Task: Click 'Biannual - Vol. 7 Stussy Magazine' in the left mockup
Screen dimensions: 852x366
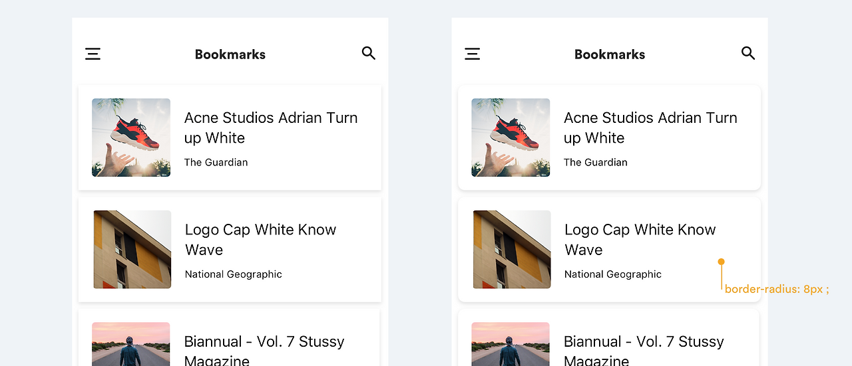Action: click(264, 351)
